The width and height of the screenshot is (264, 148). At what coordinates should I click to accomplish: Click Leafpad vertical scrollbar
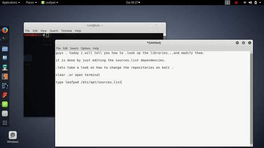pos(251,99)
